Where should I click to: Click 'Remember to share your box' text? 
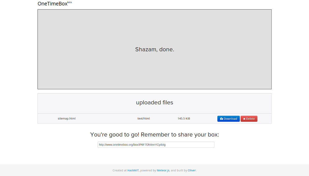(x=180, y=134)
